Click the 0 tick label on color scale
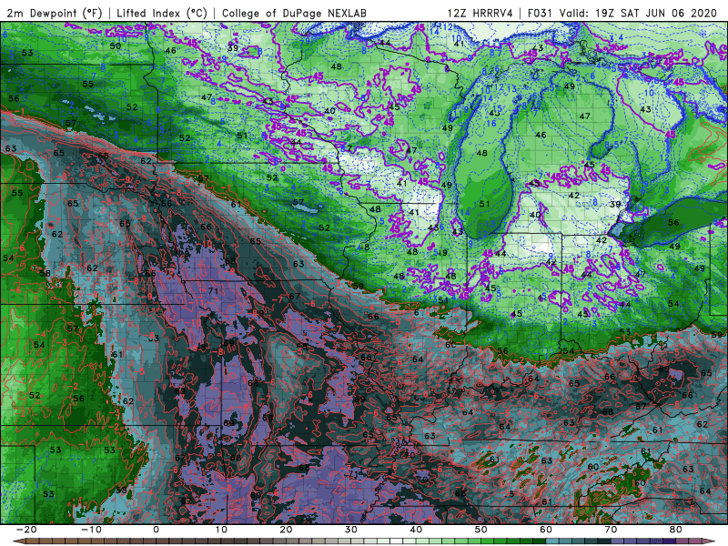This screenshot has width=728, height=546. [156, 530]
